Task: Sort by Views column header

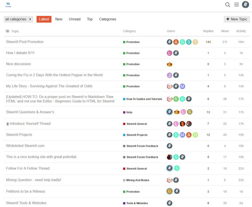Action: coord(225,31)
